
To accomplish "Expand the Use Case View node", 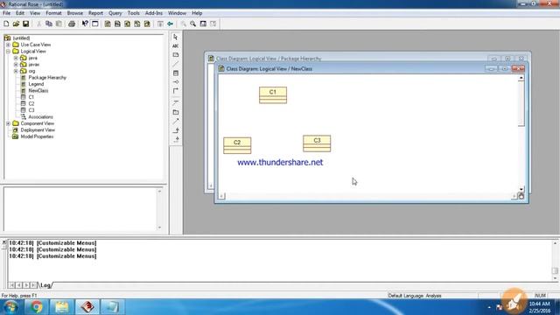I will (8, 45).
